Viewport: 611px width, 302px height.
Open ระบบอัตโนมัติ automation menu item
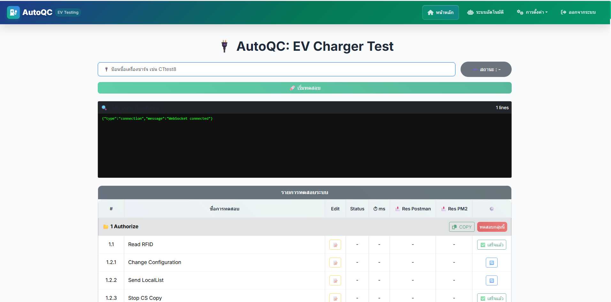click(485, 12)
